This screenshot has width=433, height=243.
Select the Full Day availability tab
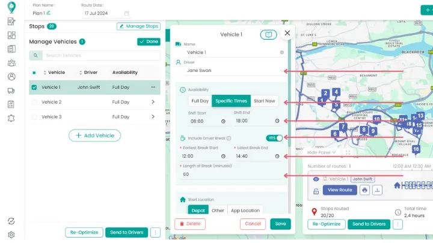(x=200, y=101)
